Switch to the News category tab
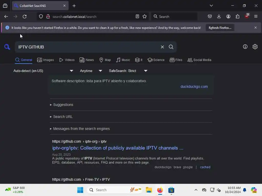262x196 pixels. coord(86,60)
